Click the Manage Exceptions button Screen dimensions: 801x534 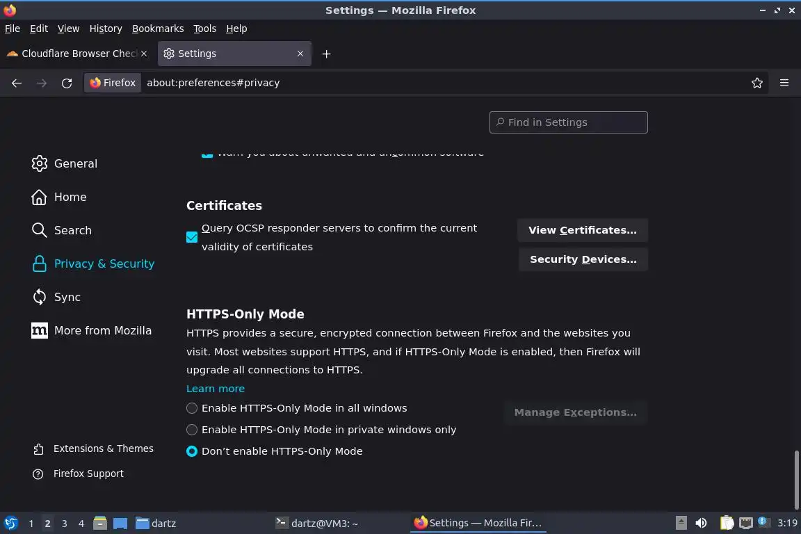click(x=575, y=412)
